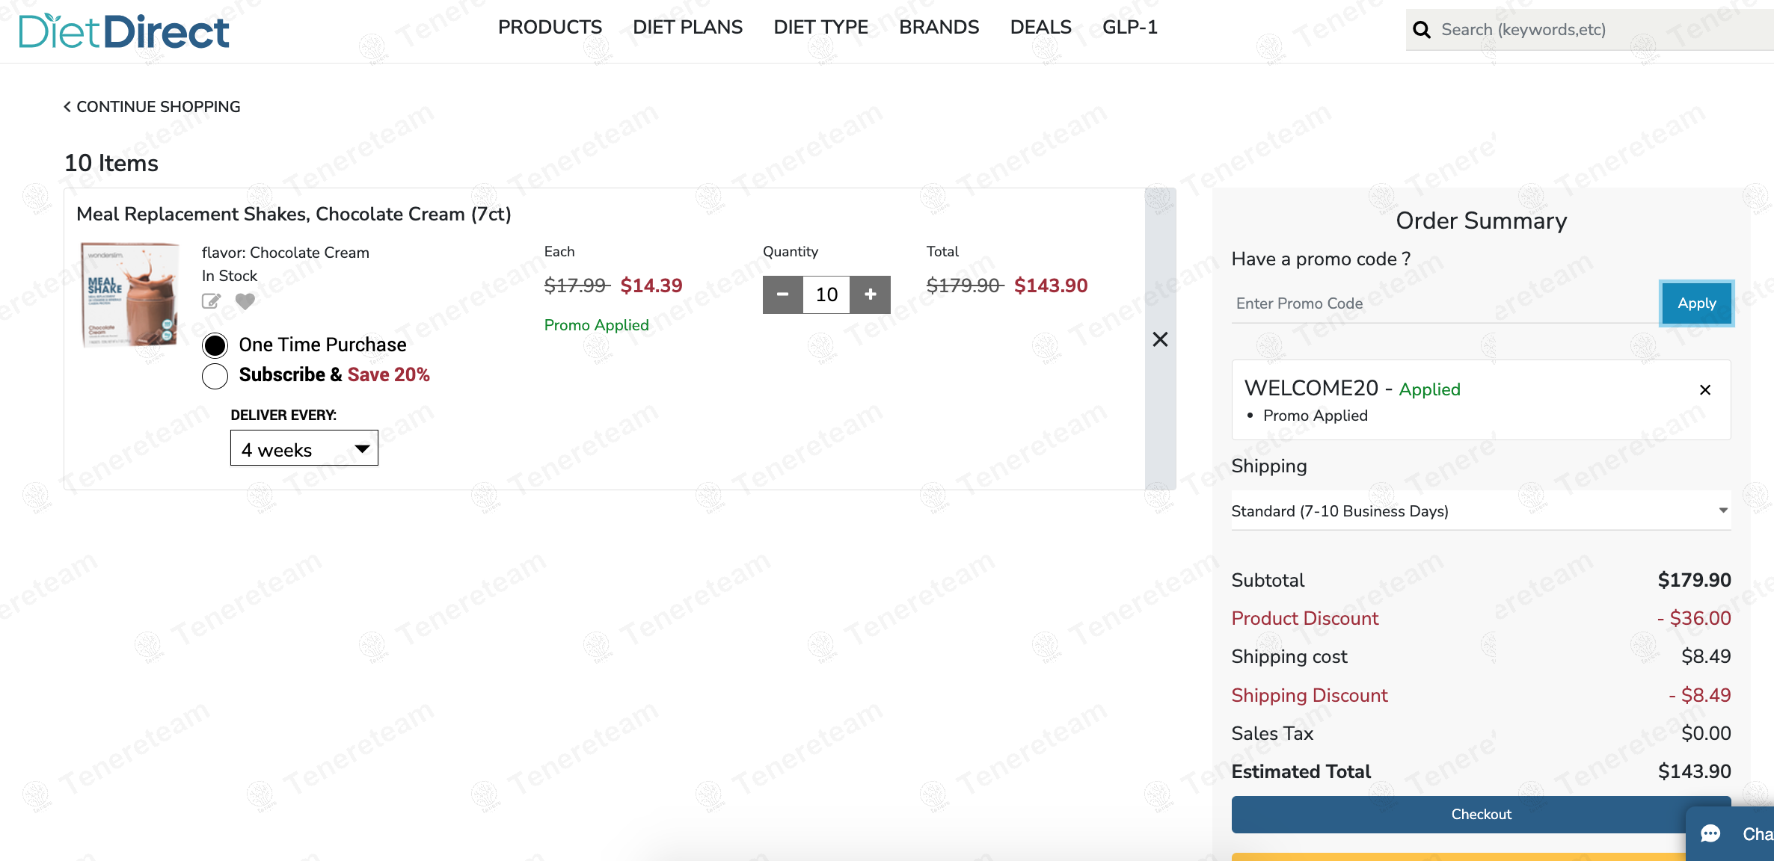The height and width of the screenshot is (861, 1774).
Task: Click the edit item pencil icon
Action: [x=212, y=301]
